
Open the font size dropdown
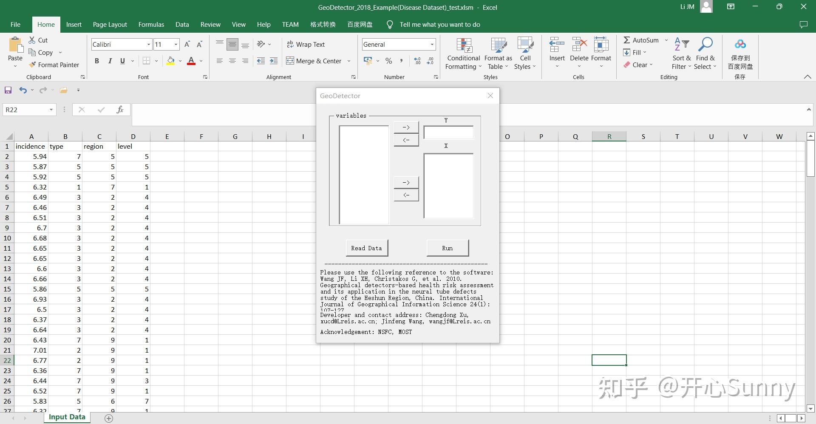176,44
